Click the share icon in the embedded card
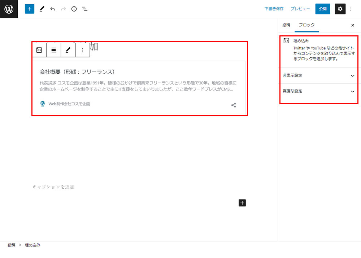 tap(234, 105)
